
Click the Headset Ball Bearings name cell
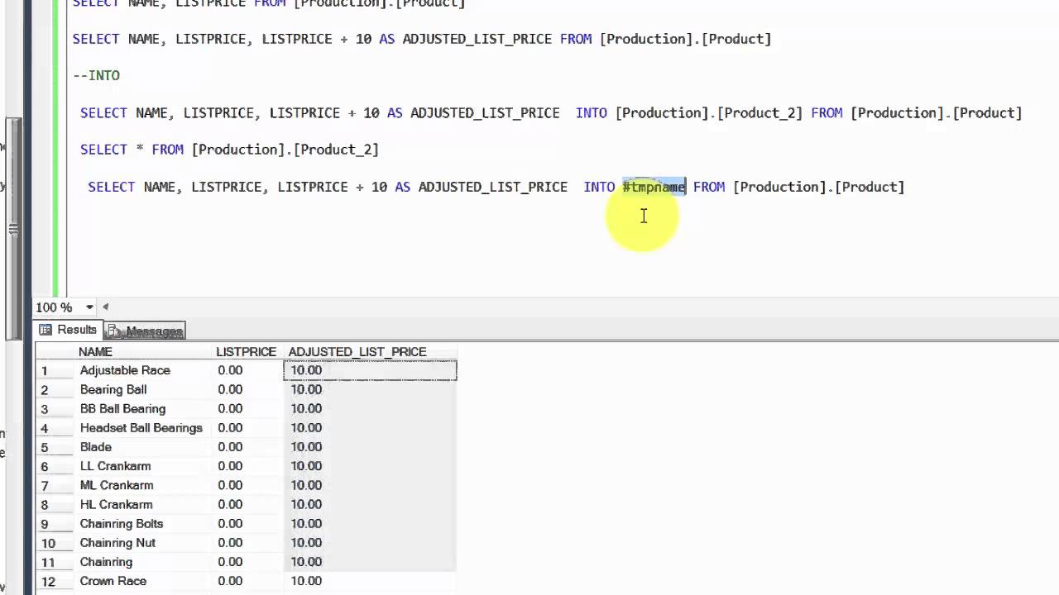coord(145,428)
